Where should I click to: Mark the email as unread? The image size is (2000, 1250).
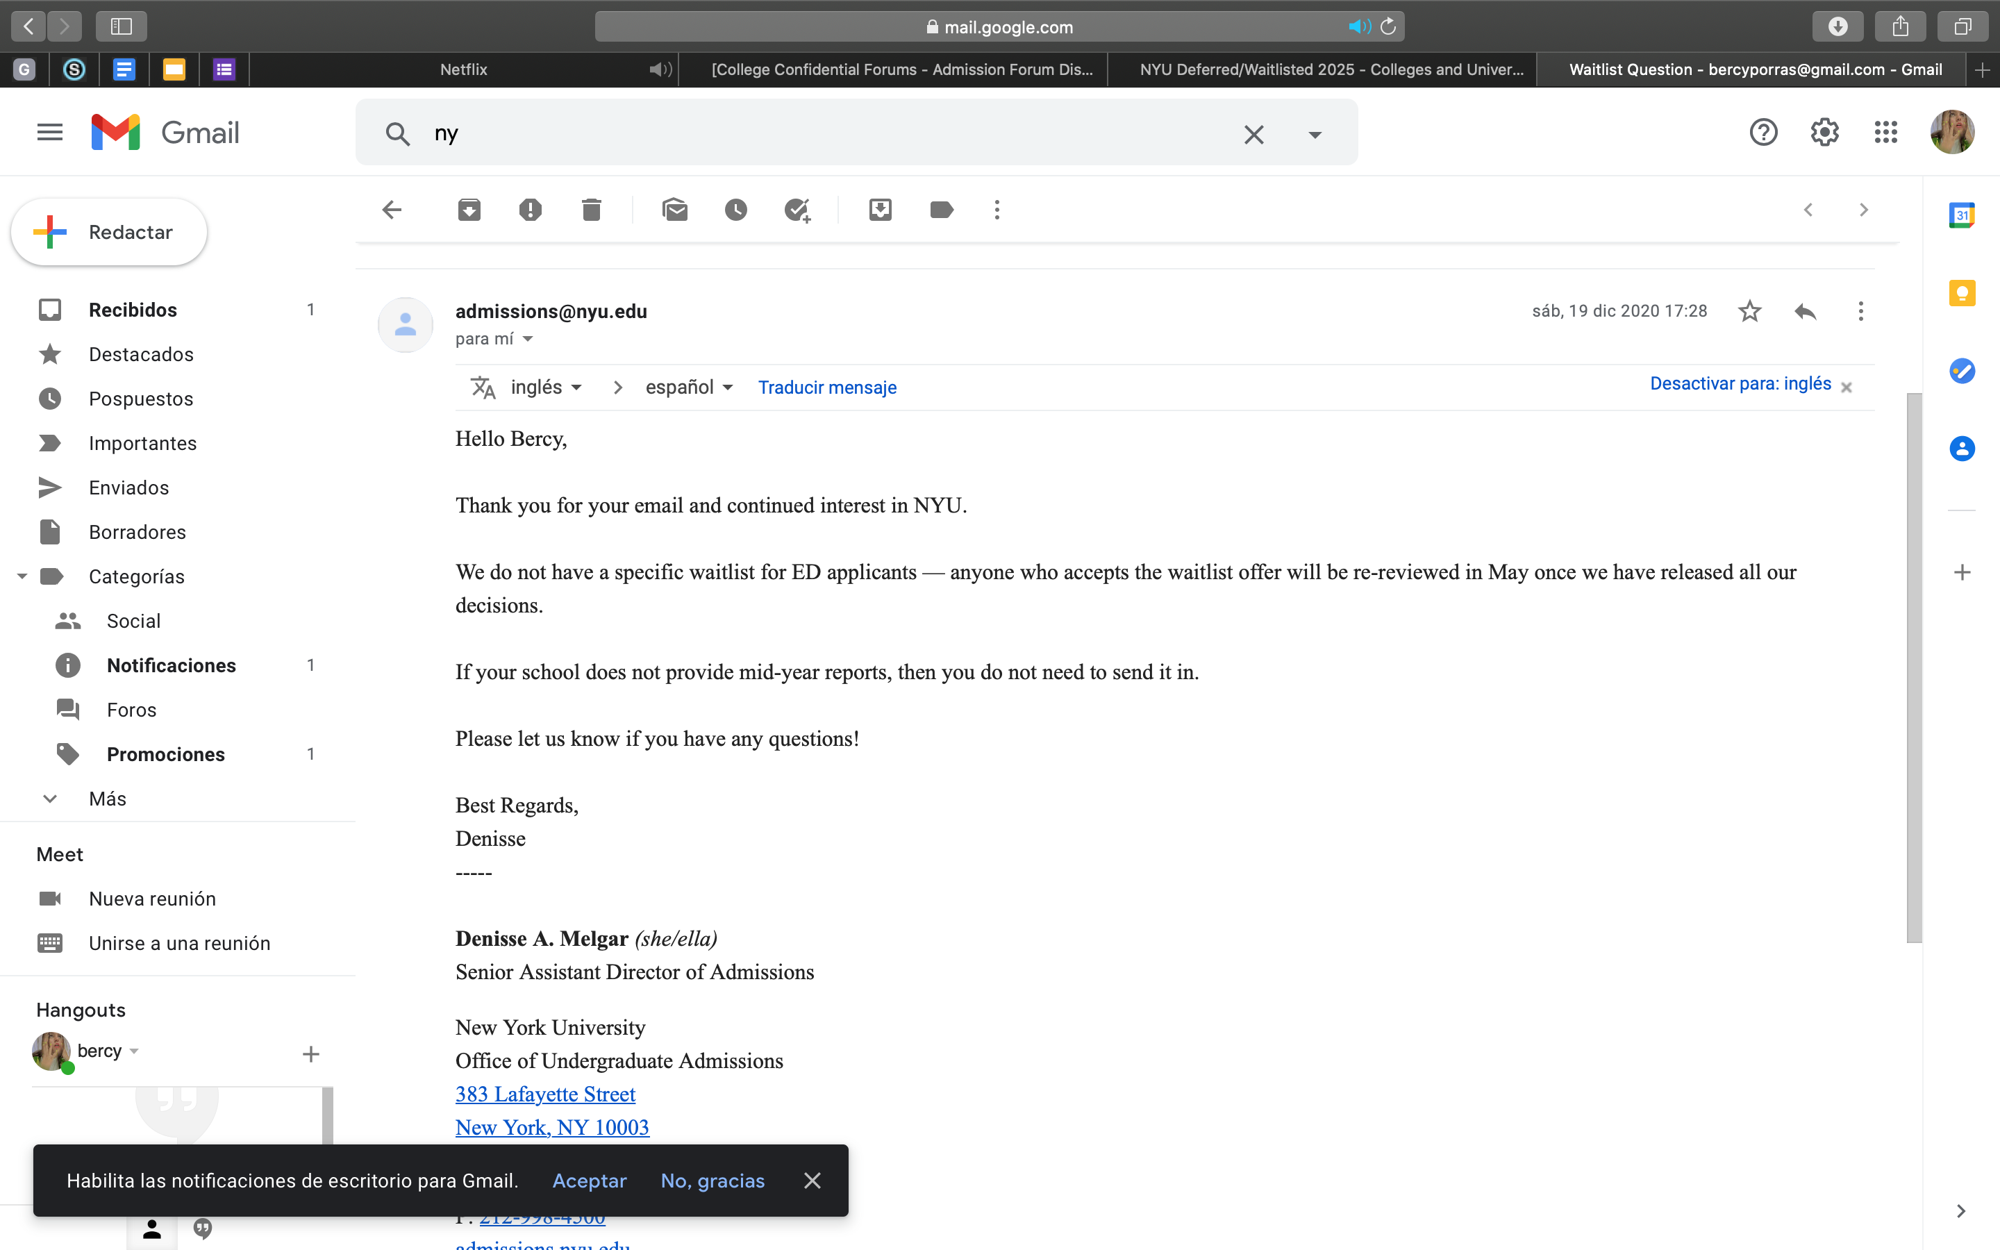(675, 210)
